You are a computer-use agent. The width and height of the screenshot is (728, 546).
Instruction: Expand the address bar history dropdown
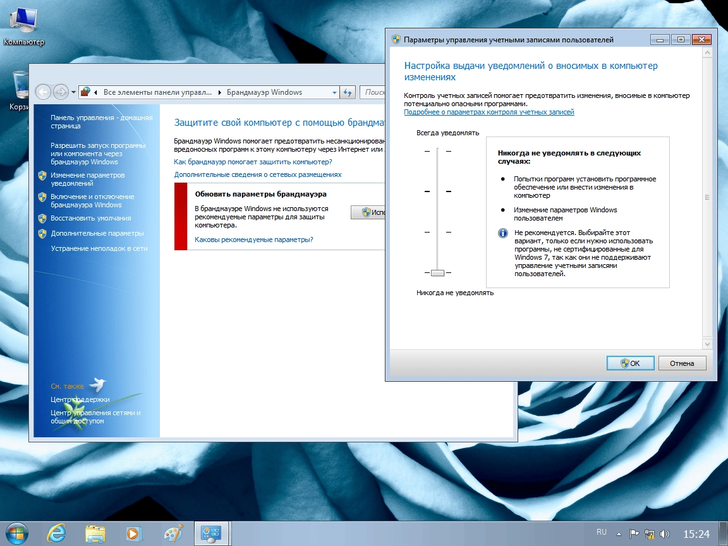tap(334, 92)
